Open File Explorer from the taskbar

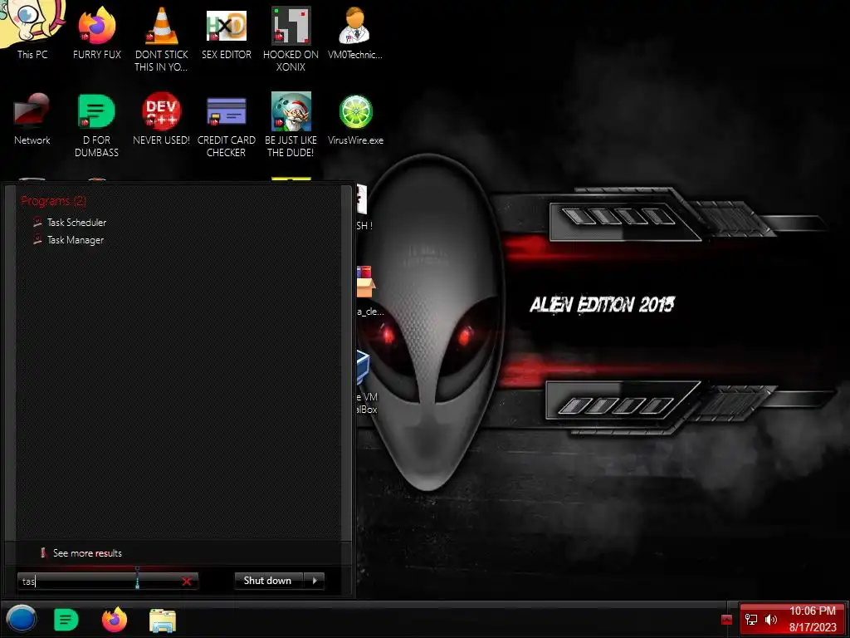pos(163,620)
